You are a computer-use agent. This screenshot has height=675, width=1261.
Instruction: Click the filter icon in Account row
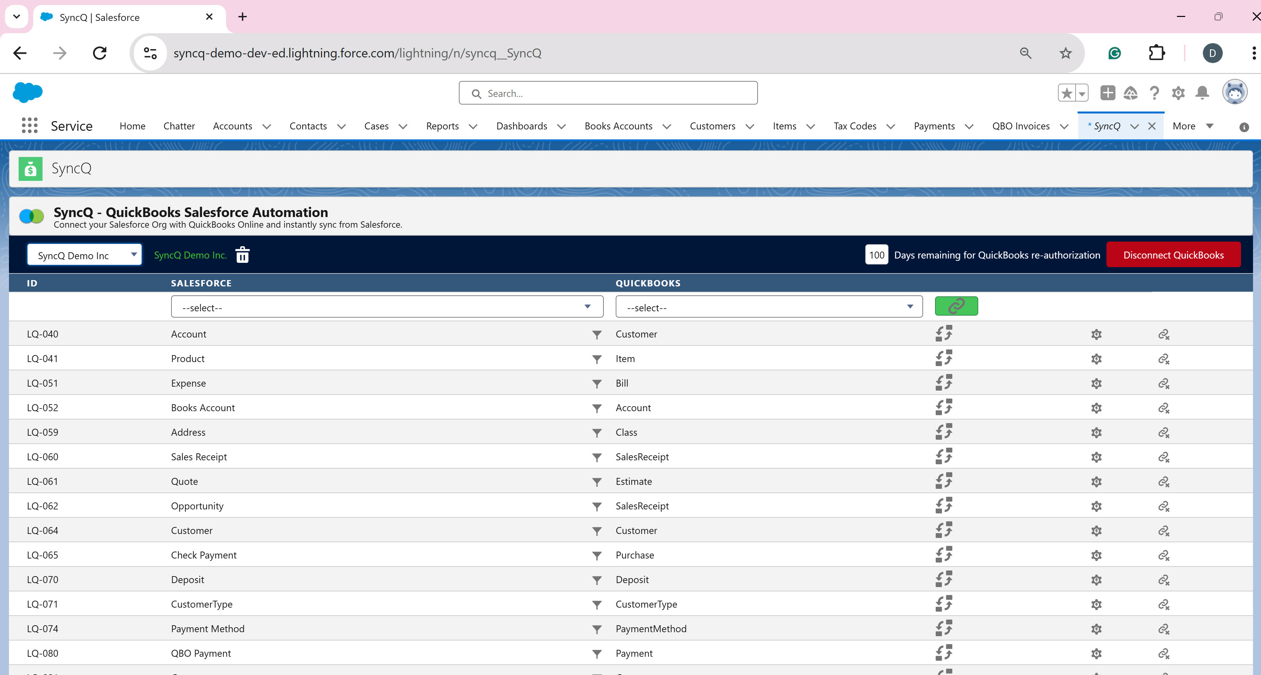[x=596, y=335]
